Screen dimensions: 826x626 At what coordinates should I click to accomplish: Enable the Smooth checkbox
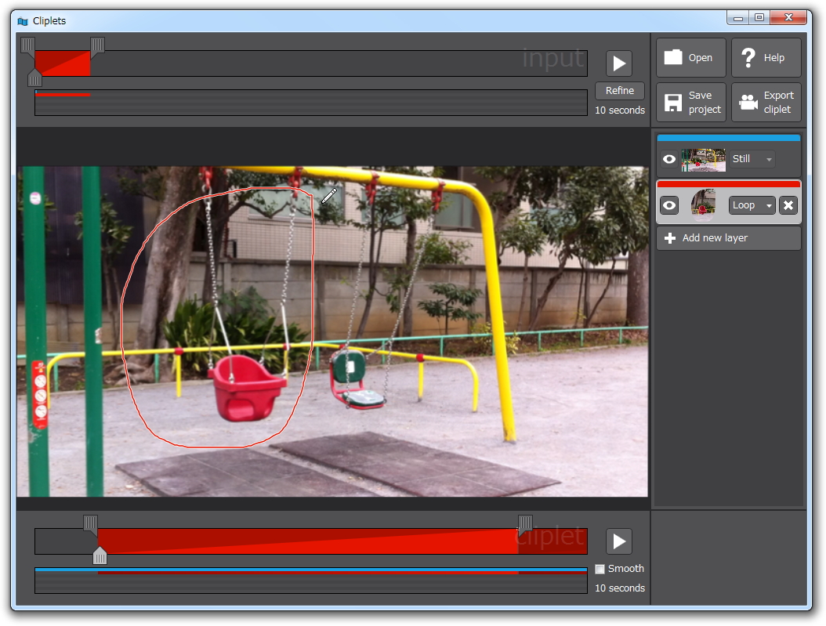point(600,569)
